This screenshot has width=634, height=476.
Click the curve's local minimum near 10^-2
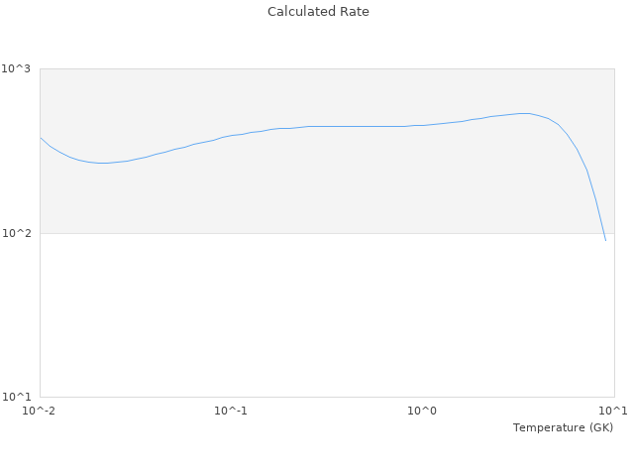101,163
